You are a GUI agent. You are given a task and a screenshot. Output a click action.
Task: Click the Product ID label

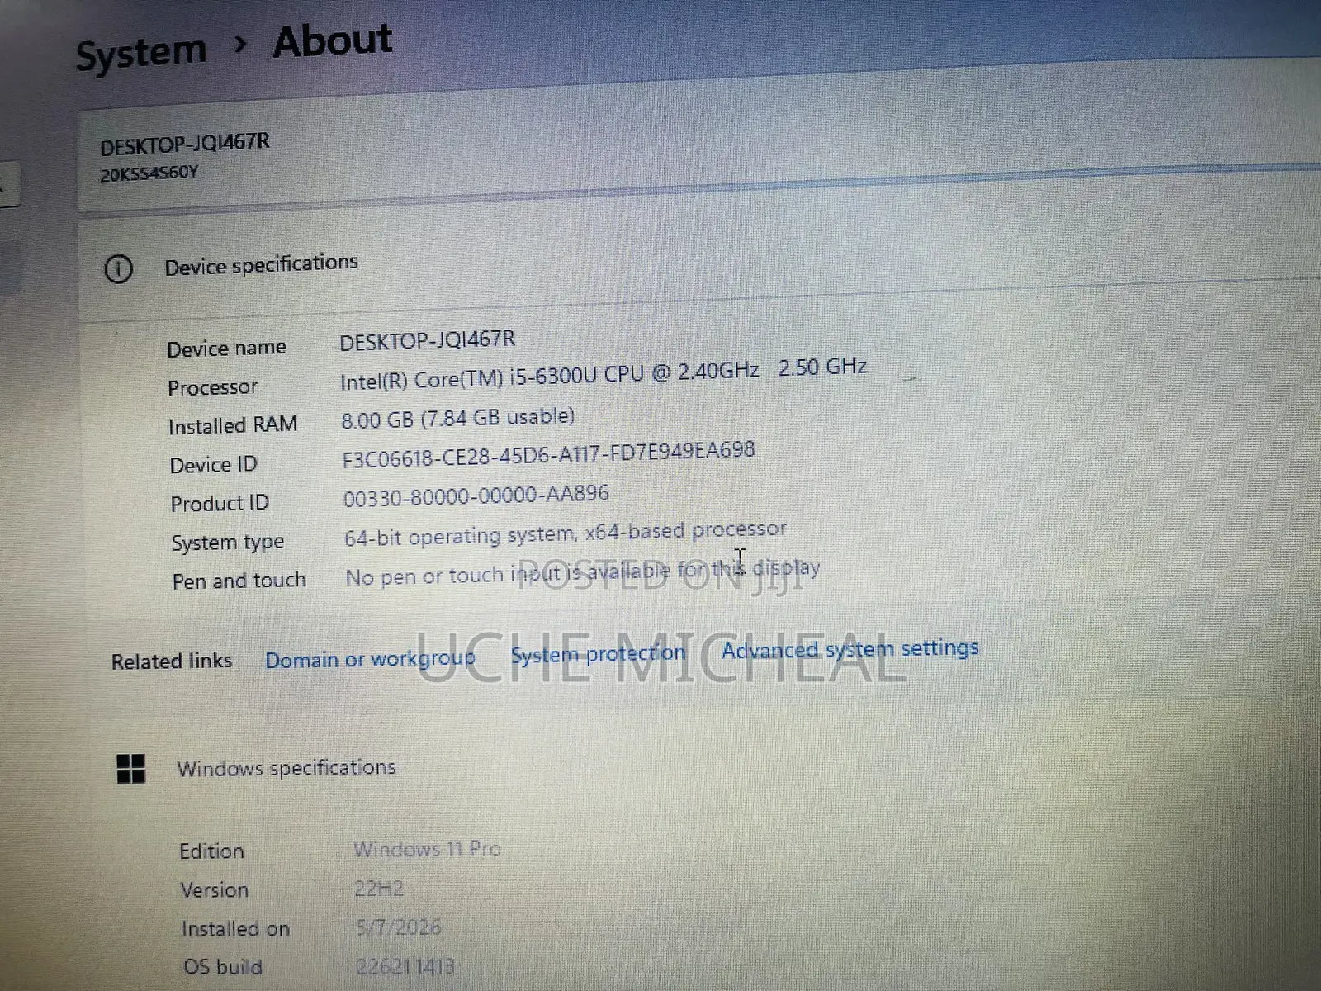[x=220, y=504]
